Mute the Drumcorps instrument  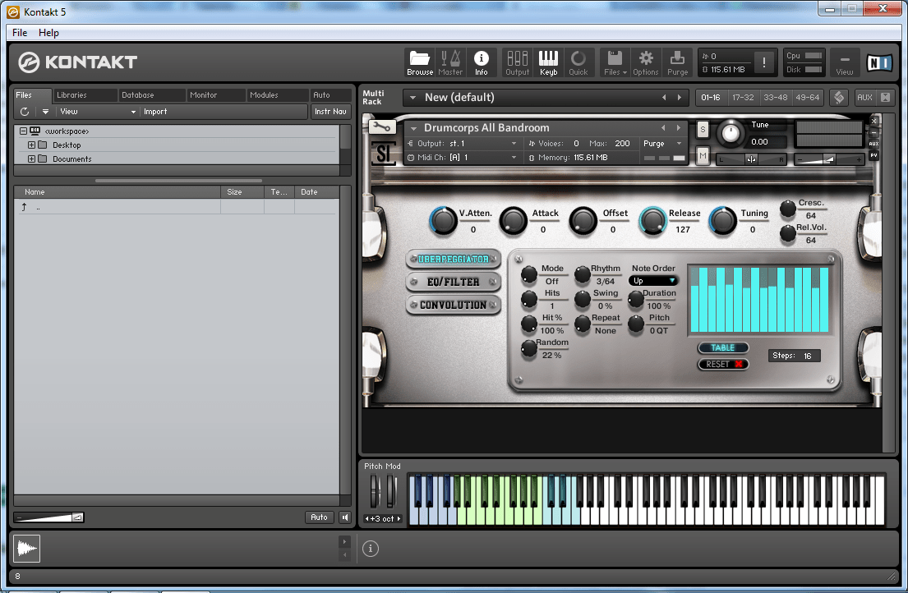click(x=703, y=155)
